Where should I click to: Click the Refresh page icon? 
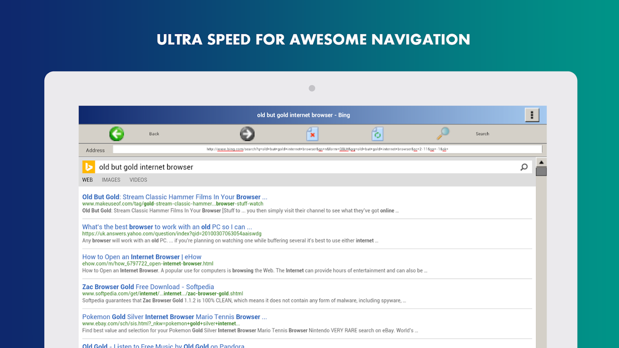coord(377,134)
